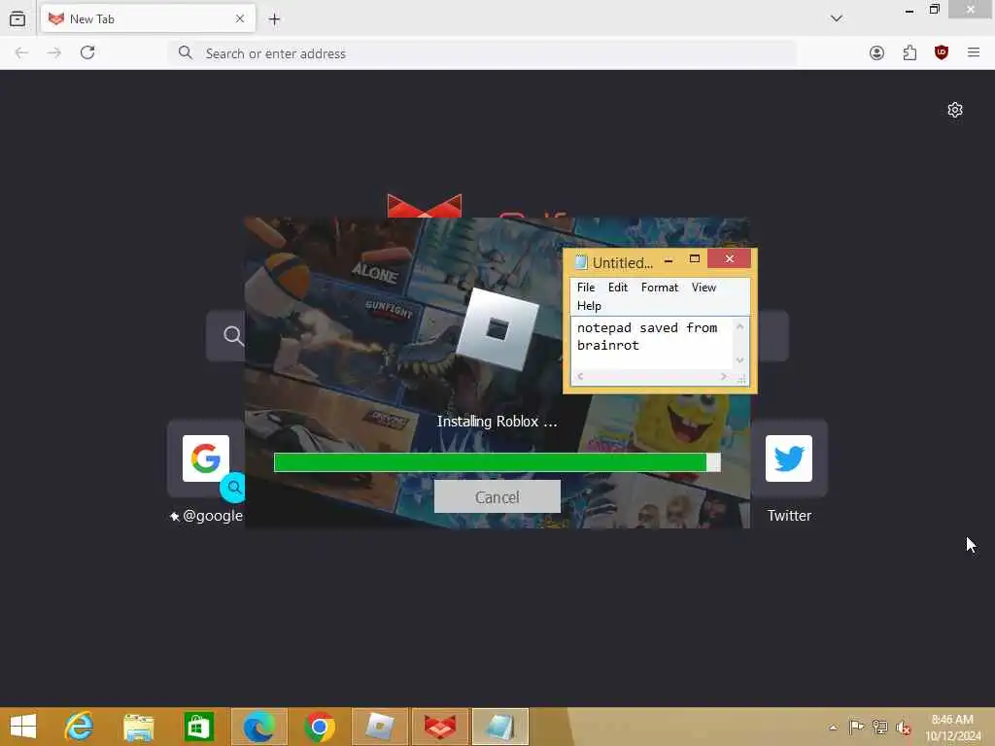Viewport: 995px width, 746px height.
Task: Click the magnifier in page search box
Action: pyautogui.click(x=233, y=335)
